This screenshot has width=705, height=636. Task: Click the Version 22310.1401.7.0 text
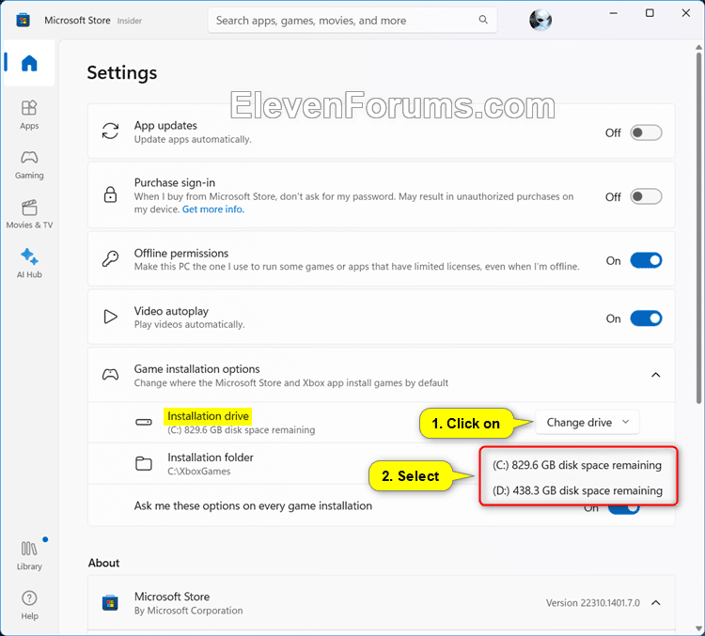pyautogui.click(x=592, y=603)
